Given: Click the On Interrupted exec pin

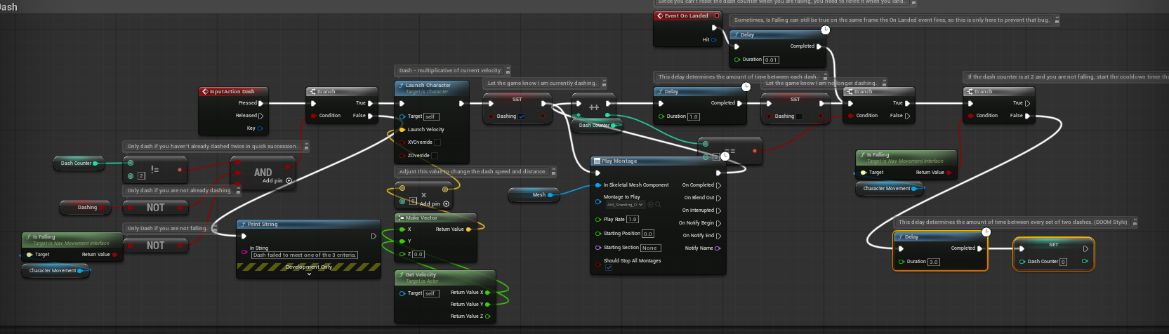Looking at the screenshot, I should tap(718, 211).
